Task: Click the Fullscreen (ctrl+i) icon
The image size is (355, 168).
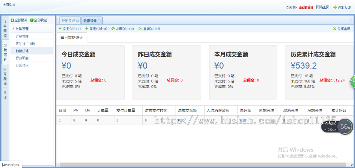Action: click(140, 28)
